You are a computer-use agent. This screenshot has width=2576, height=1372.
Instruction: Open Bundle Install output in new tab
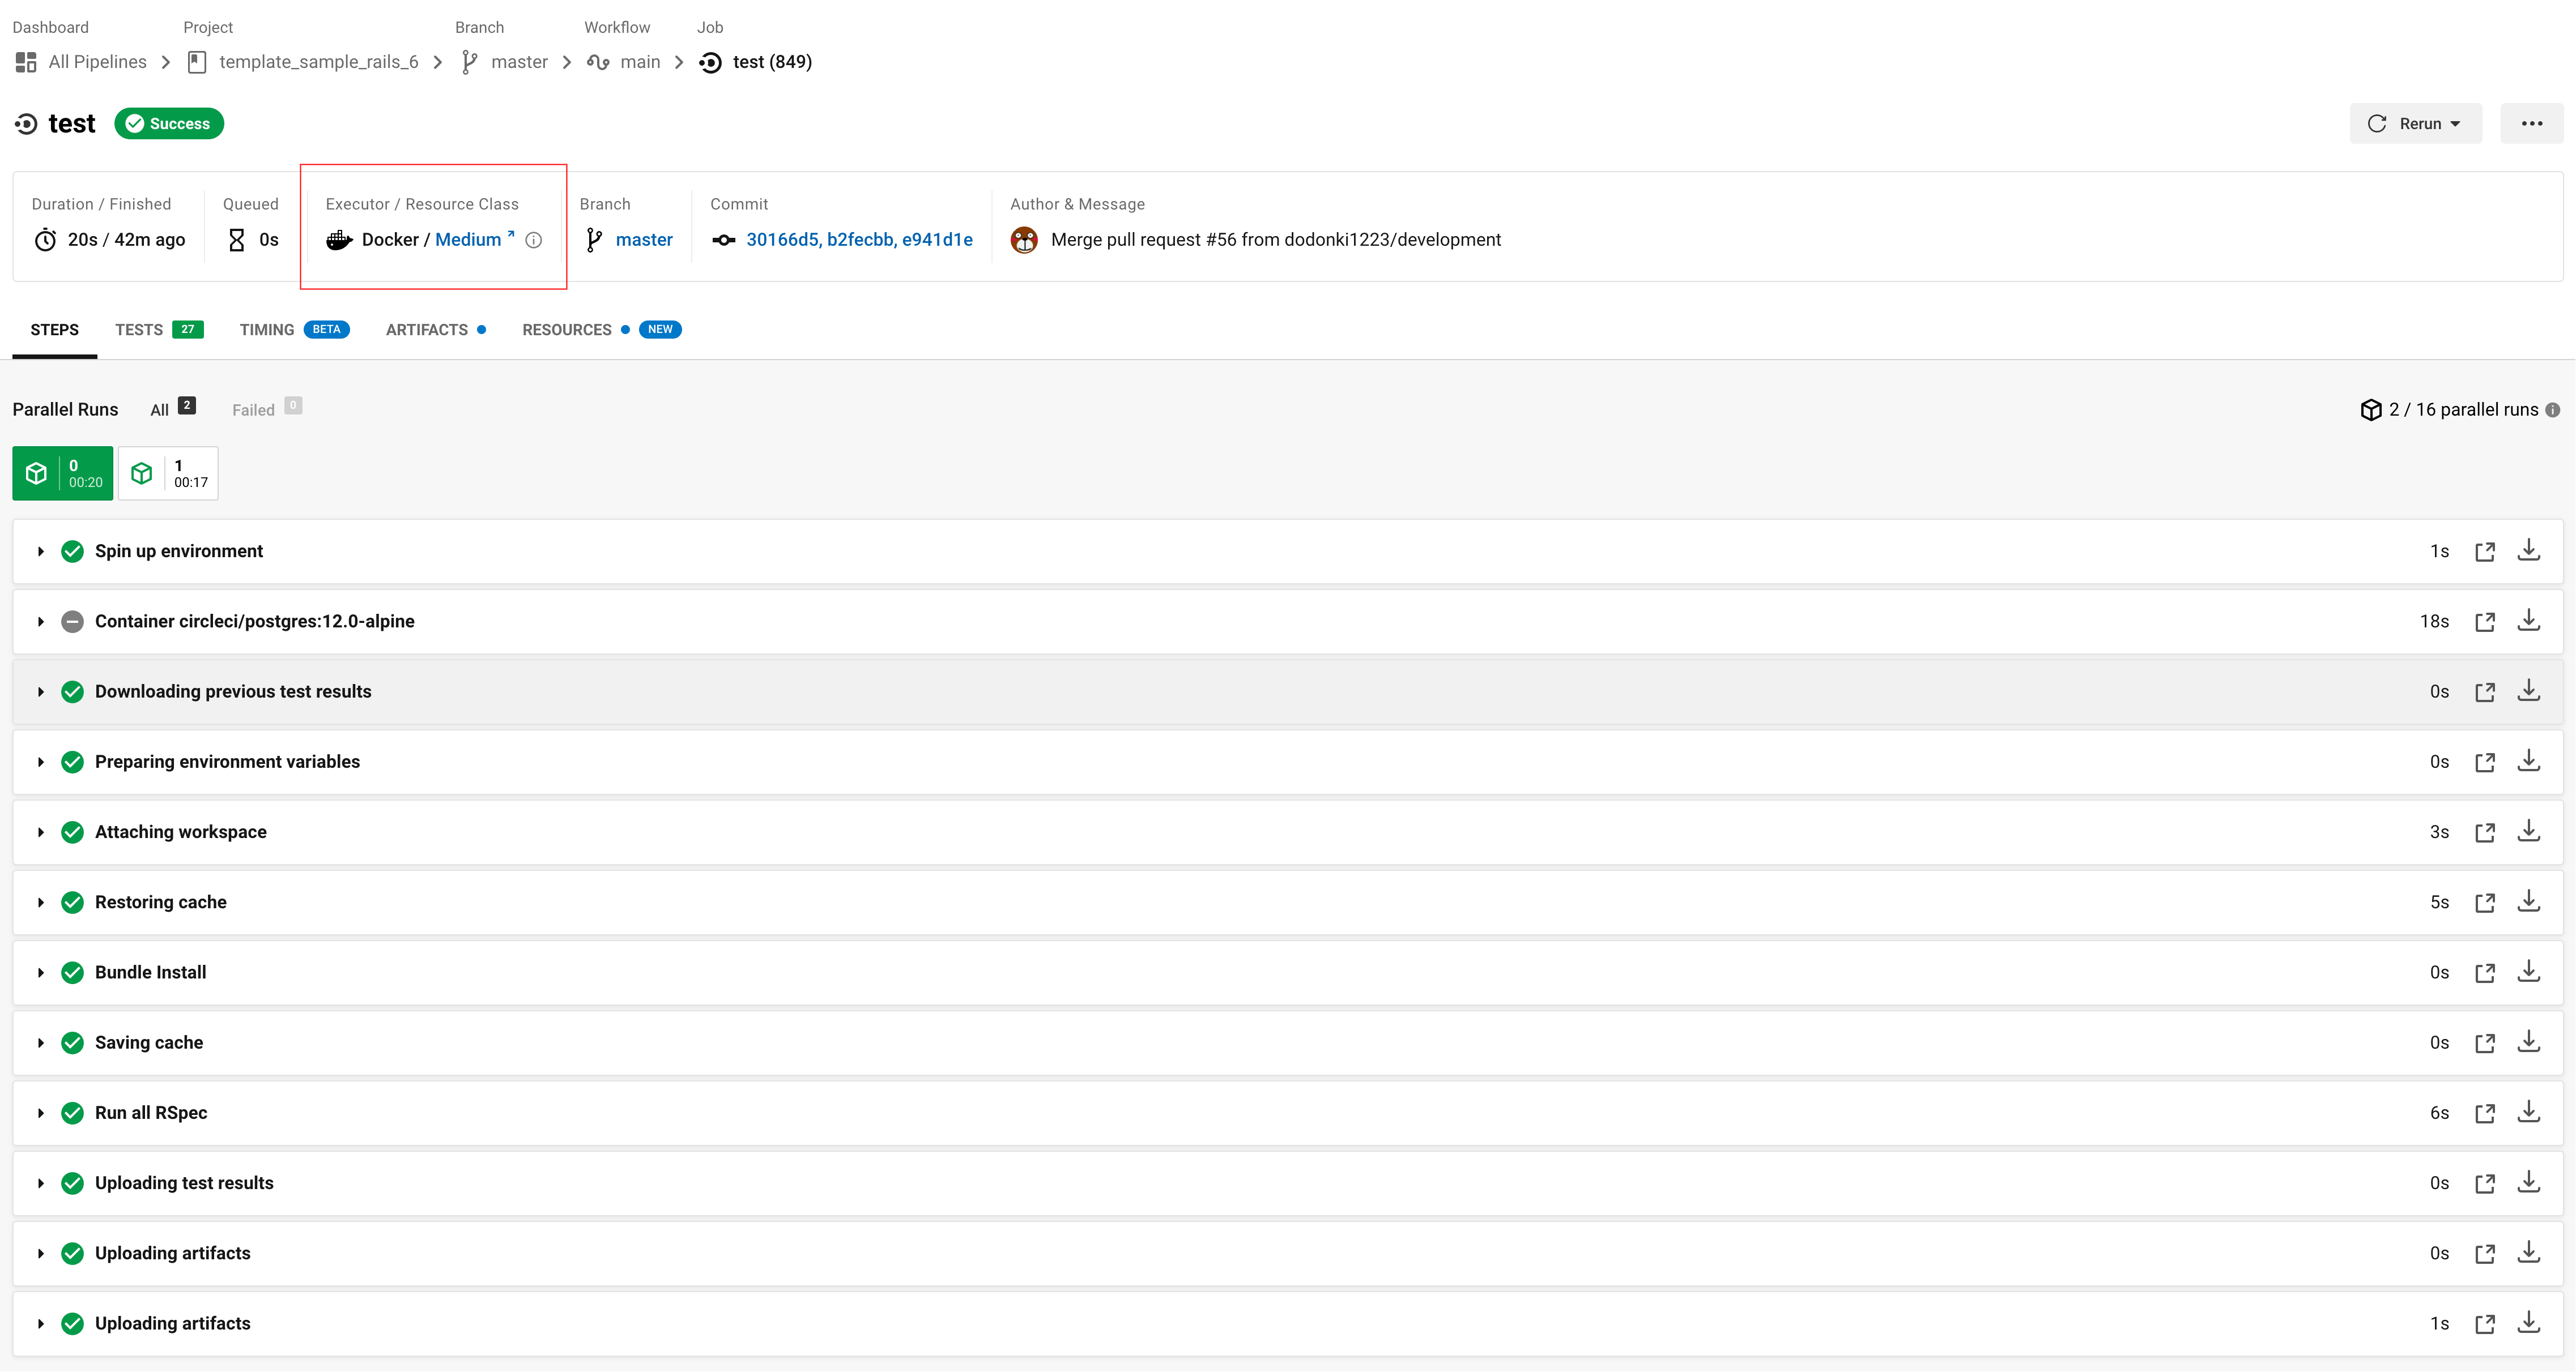pos(2484,973)
